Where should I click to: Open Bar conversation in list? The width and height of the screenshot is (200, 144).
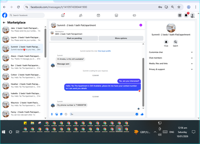(22, 67)
